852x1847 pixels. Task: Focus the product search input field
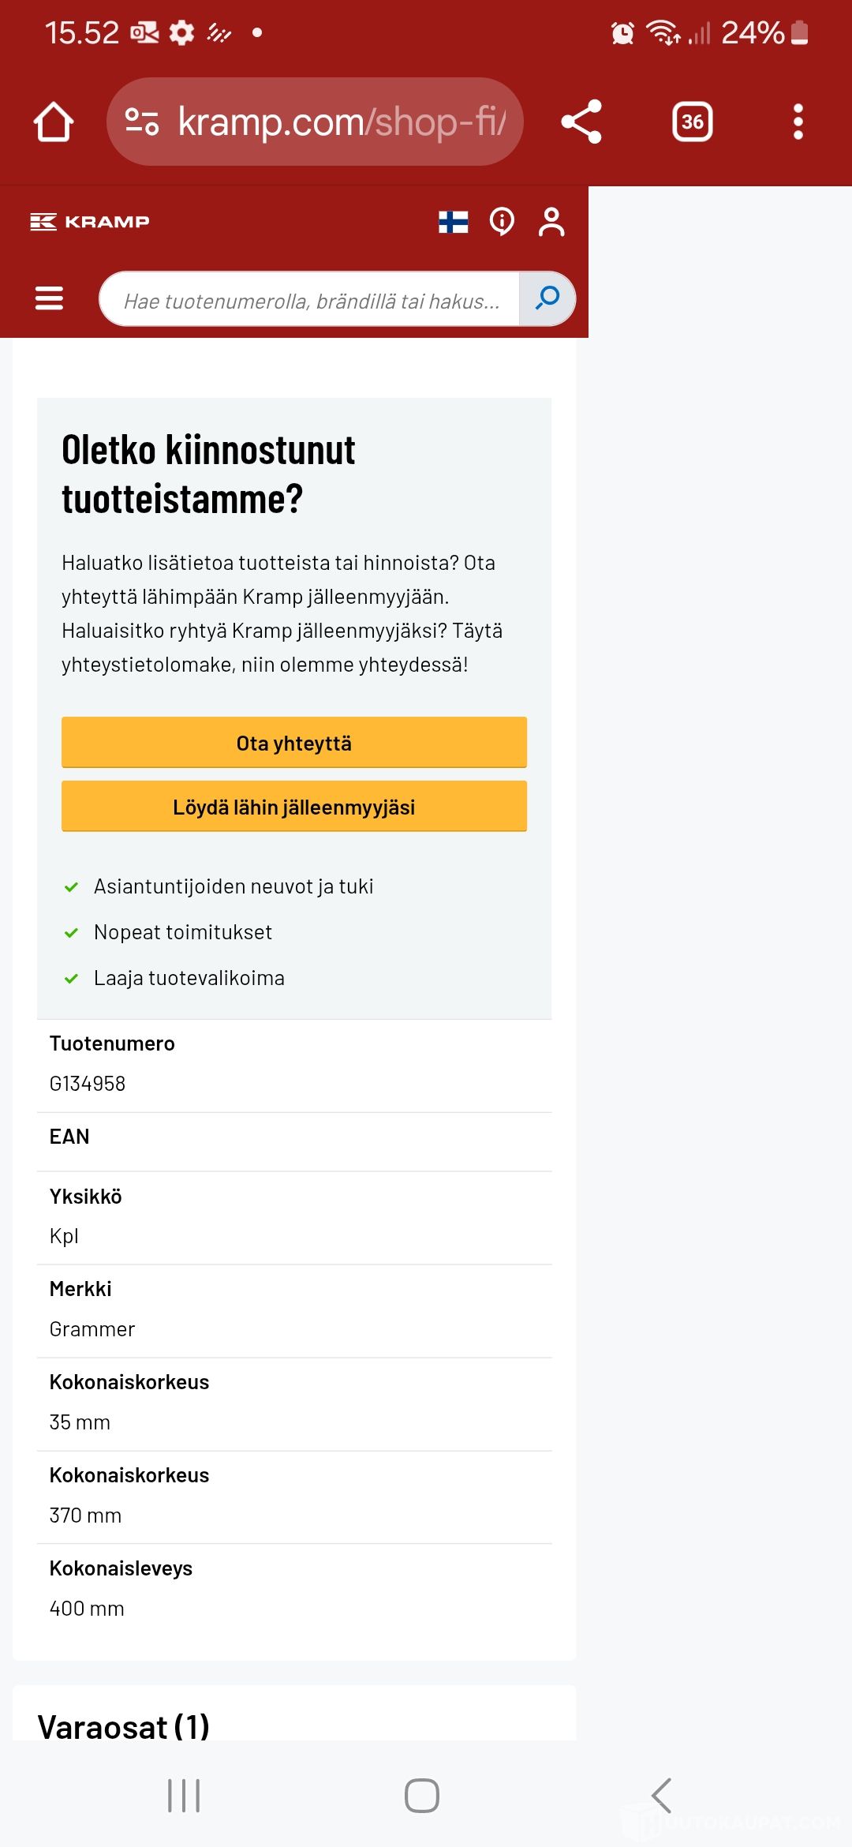tap(310, 299)
